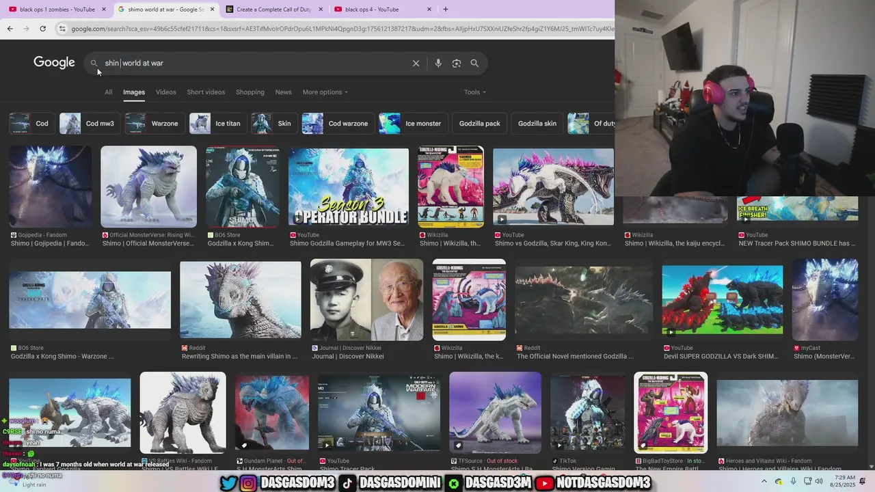Close the 'black ops 1 zombies' tab

coord(104,10)
